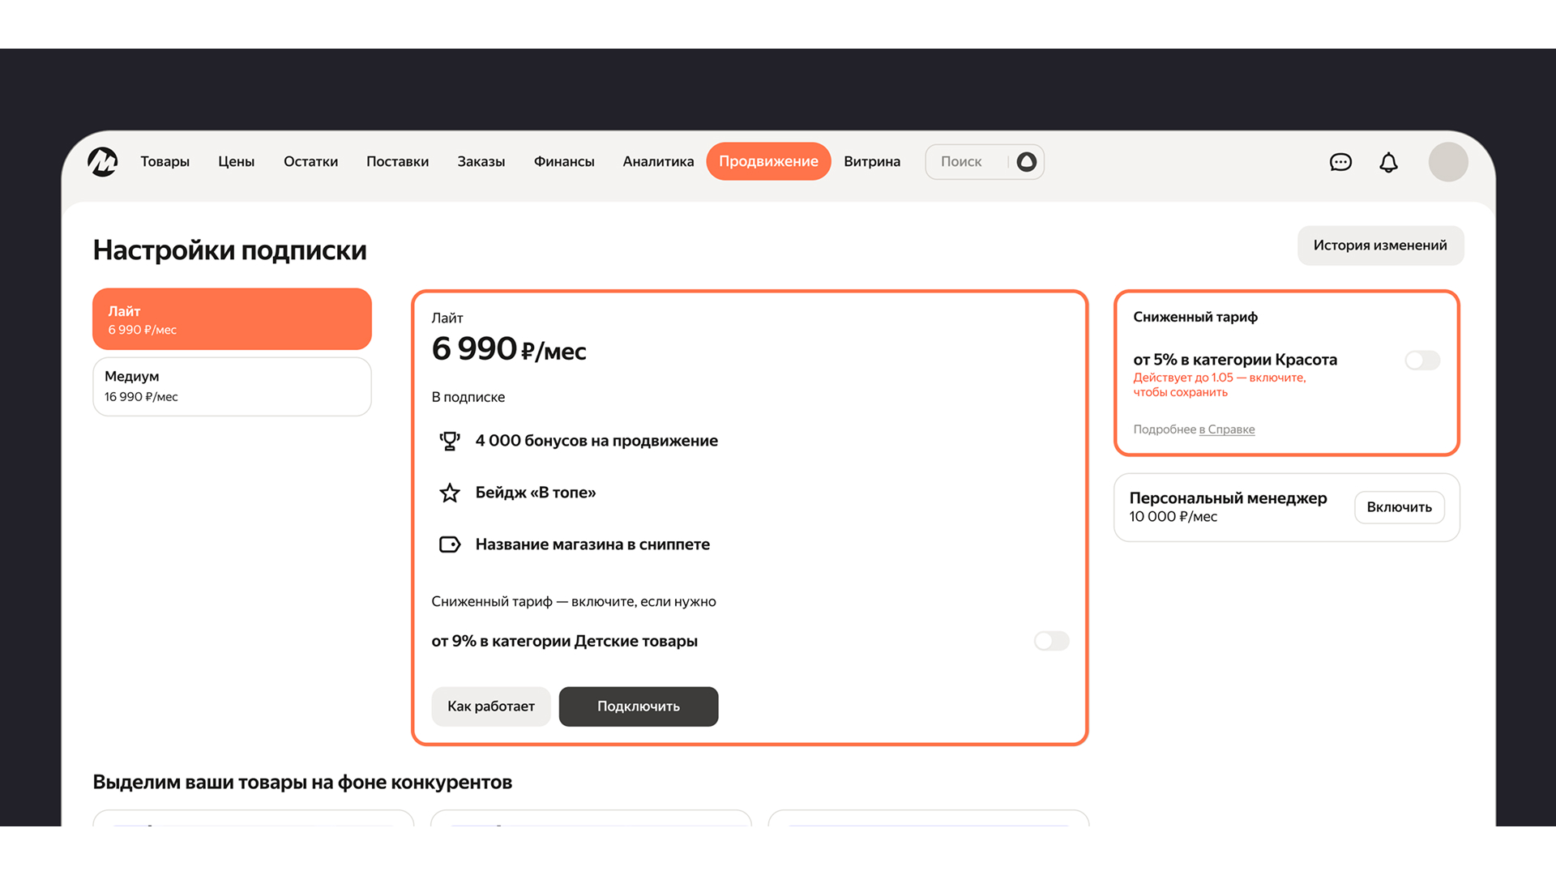Select the Медиум subscription plan
Viewport: 1556px width, 875px height.
pos(232,386)
